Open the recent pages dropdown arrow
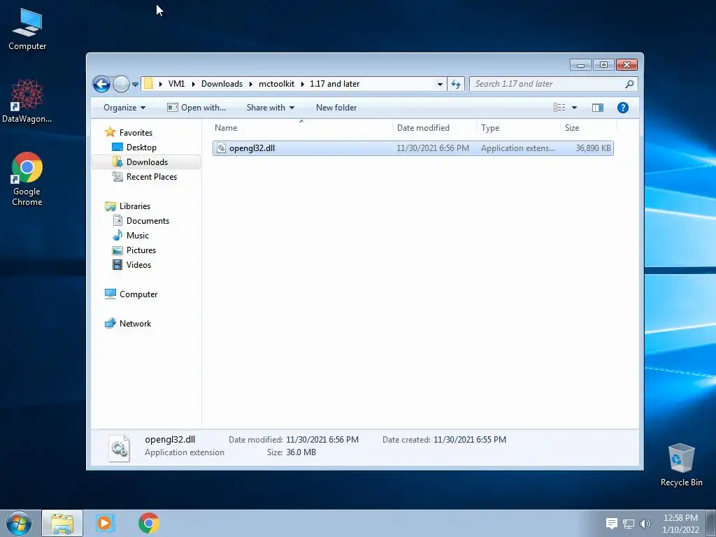 point(135,85)
